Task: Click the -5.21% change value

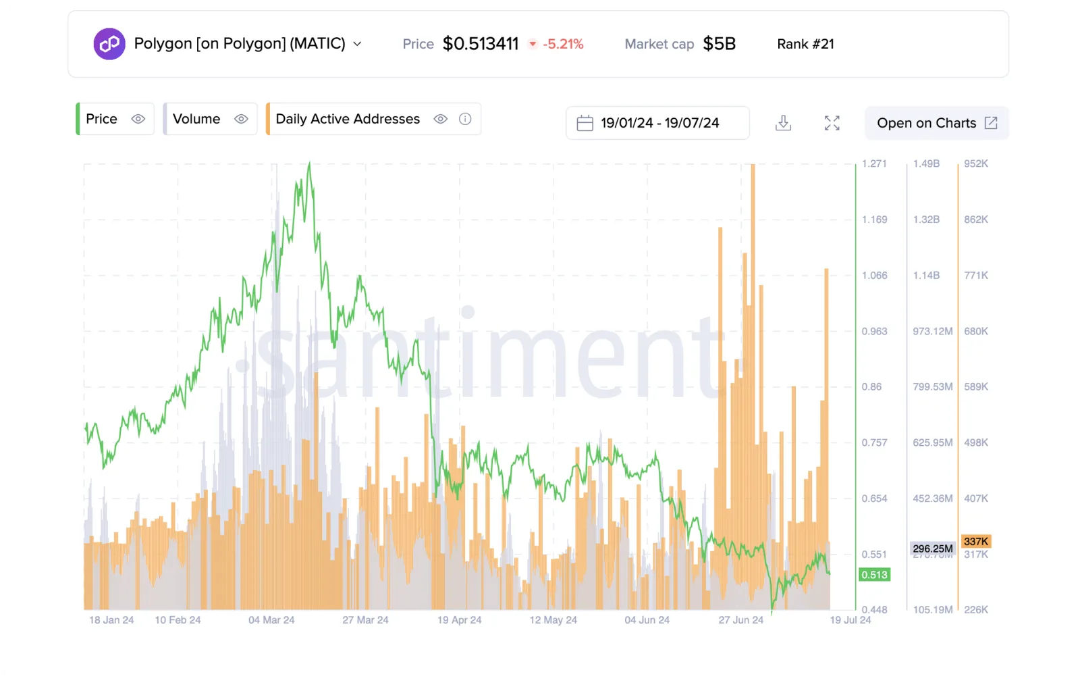Action: (563, 44)
